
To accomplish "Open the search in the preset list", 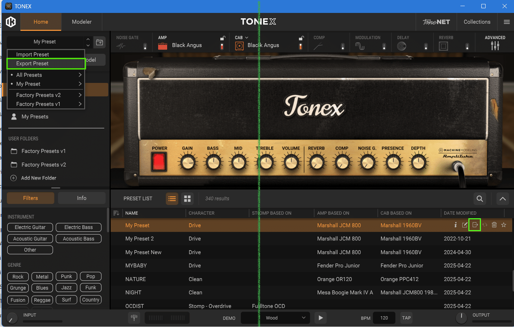I will pos(479,198).
